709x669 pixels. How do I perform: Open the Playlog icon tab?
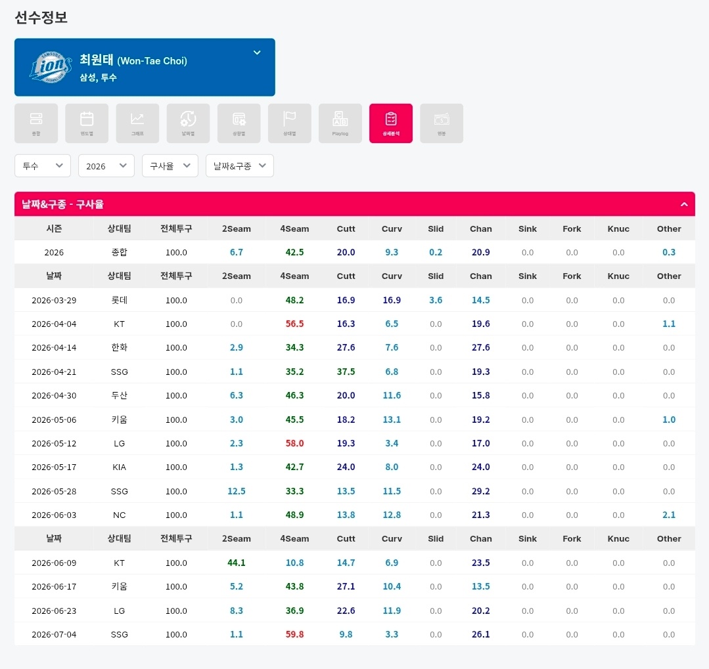coord(340,123)
